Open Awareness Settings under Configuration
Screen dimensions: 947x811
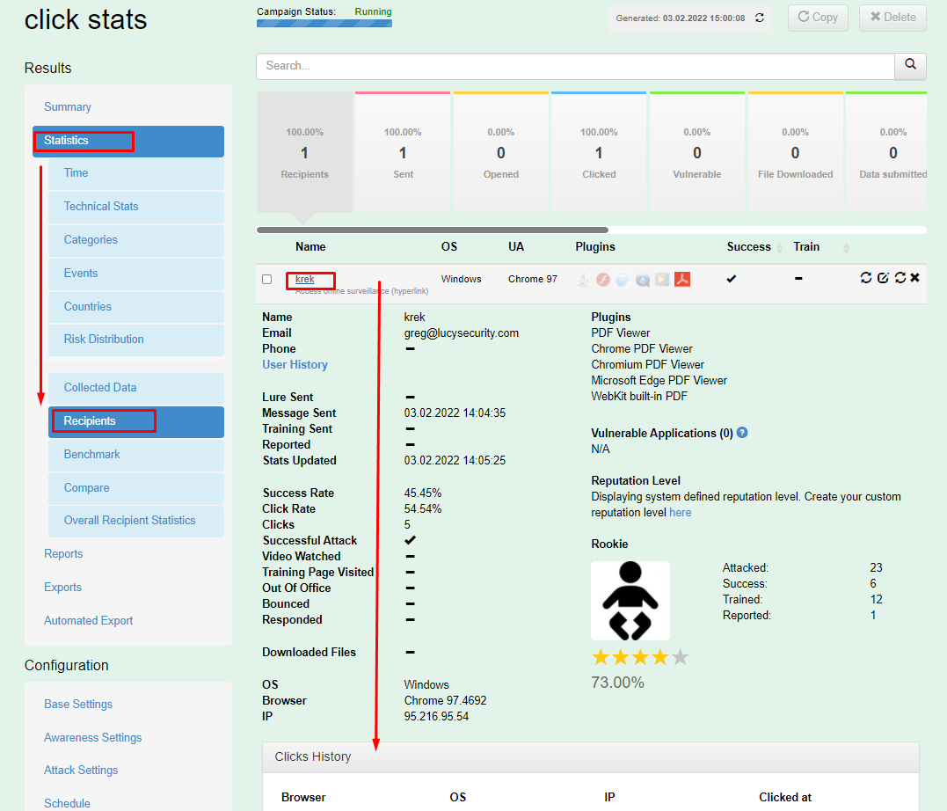pyautogui.click(x=92, y=737)
